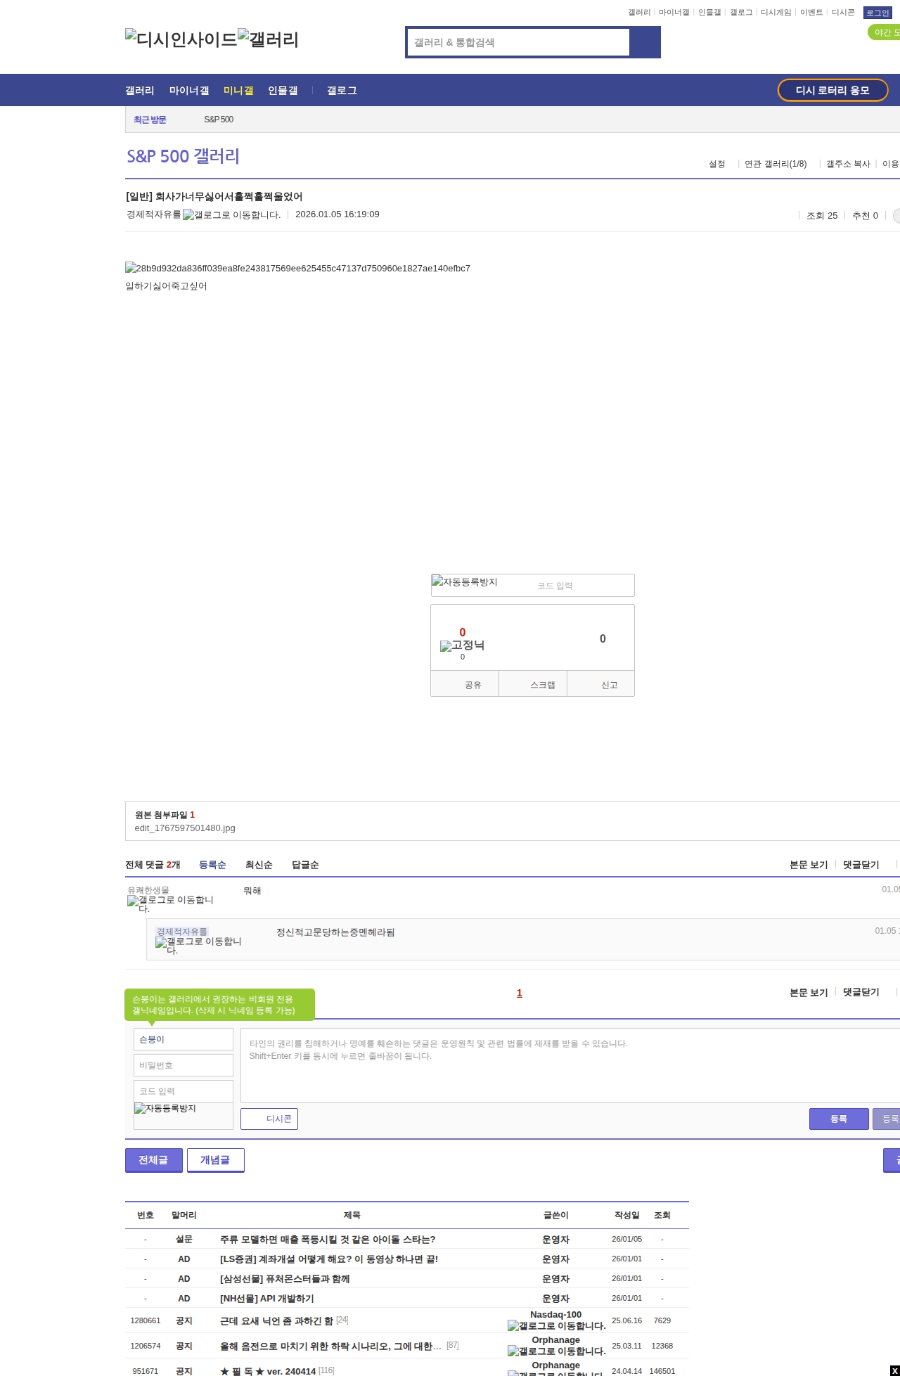
Task: Click 본문 보기 beside page number 1
Action: 809,992
